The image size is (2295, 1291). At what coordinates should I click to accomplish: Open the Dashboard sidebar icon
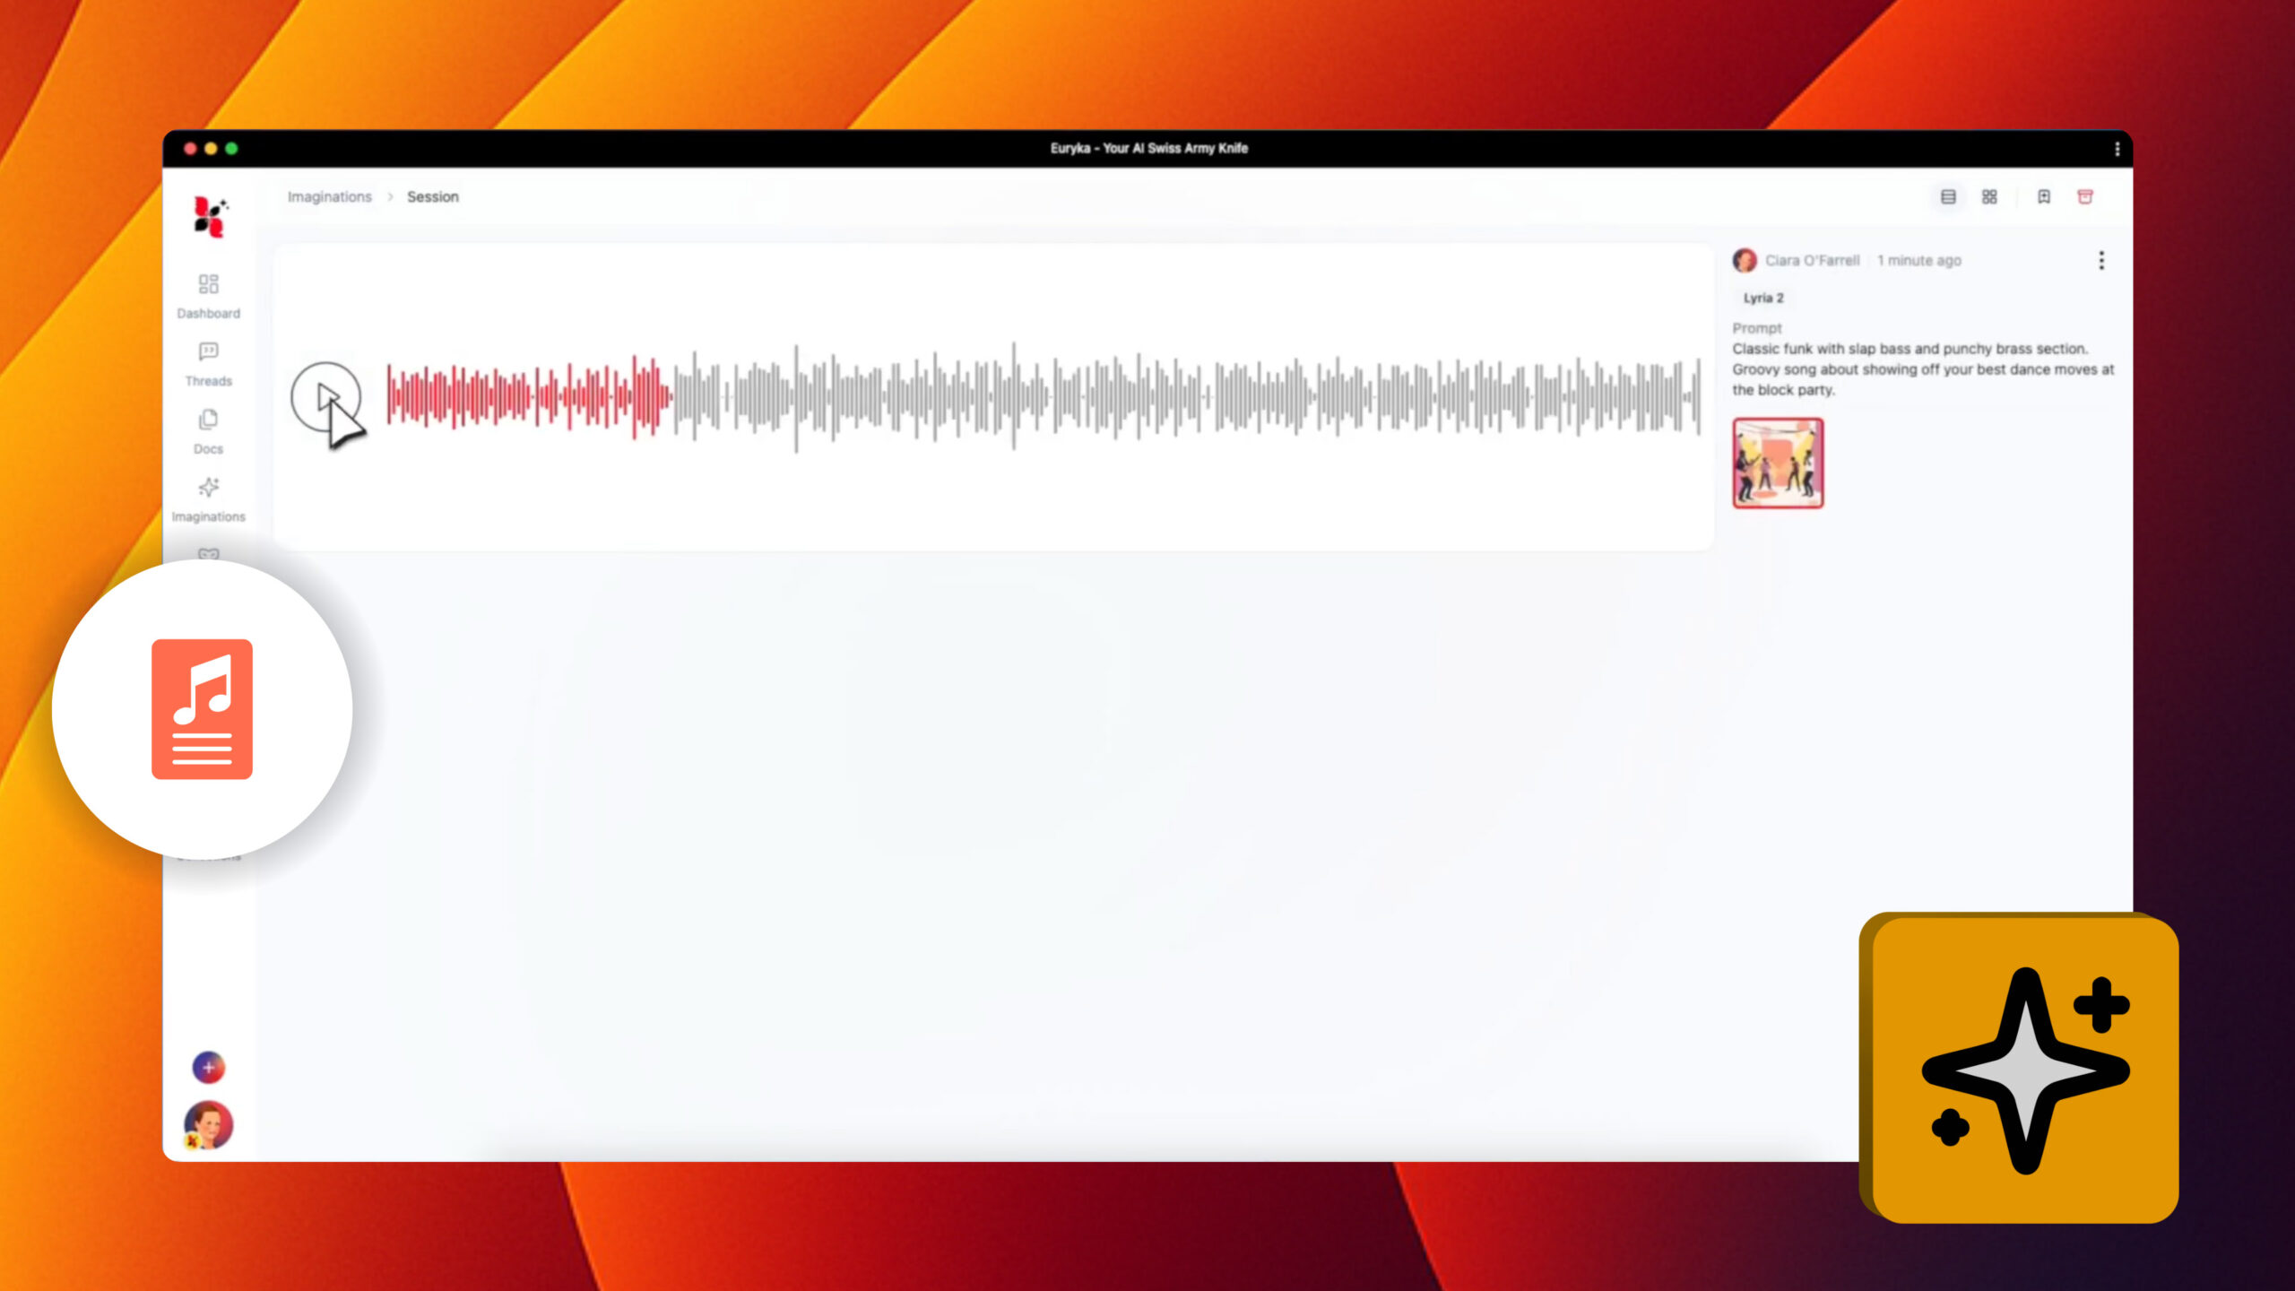[x=208, y=285]
